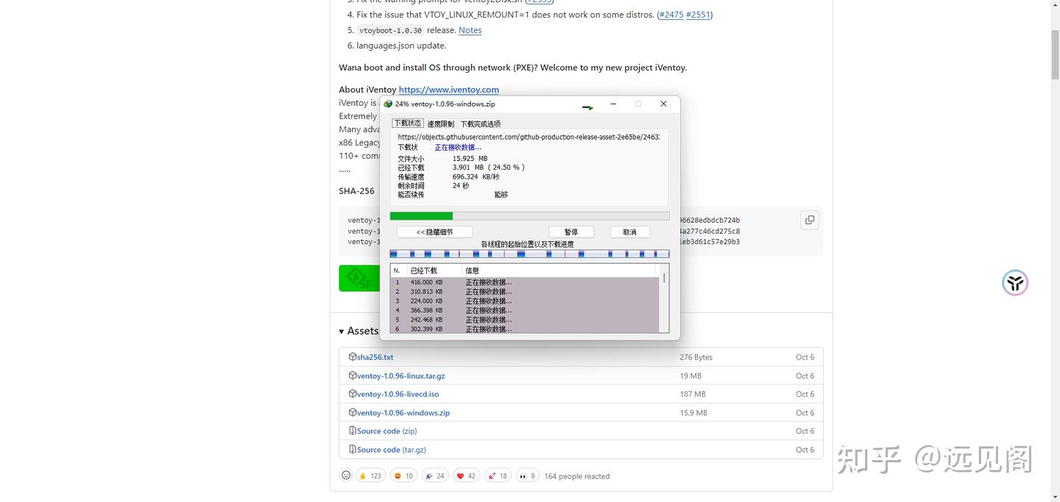1060x502 pixels.
Task: Click Oct 6 date in sha256.txt row
Action: pyautogui.click(x=805, y=357)
